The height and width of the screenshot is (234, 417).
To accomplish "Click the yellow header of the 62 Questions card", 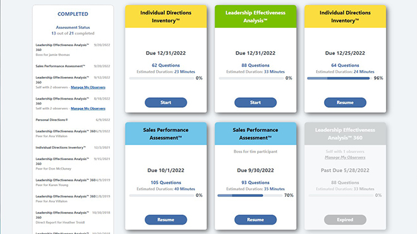I will pyautogui.click(x=166, y=16).
